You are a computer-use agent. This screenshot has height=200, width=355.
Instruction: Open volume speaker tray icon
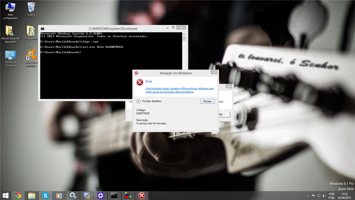tap(324, 196)
